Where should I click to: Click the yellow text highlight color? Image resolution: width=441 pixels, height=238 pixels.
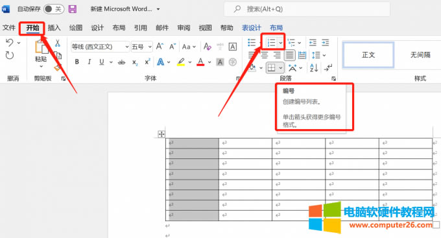[x=181, y=62]
